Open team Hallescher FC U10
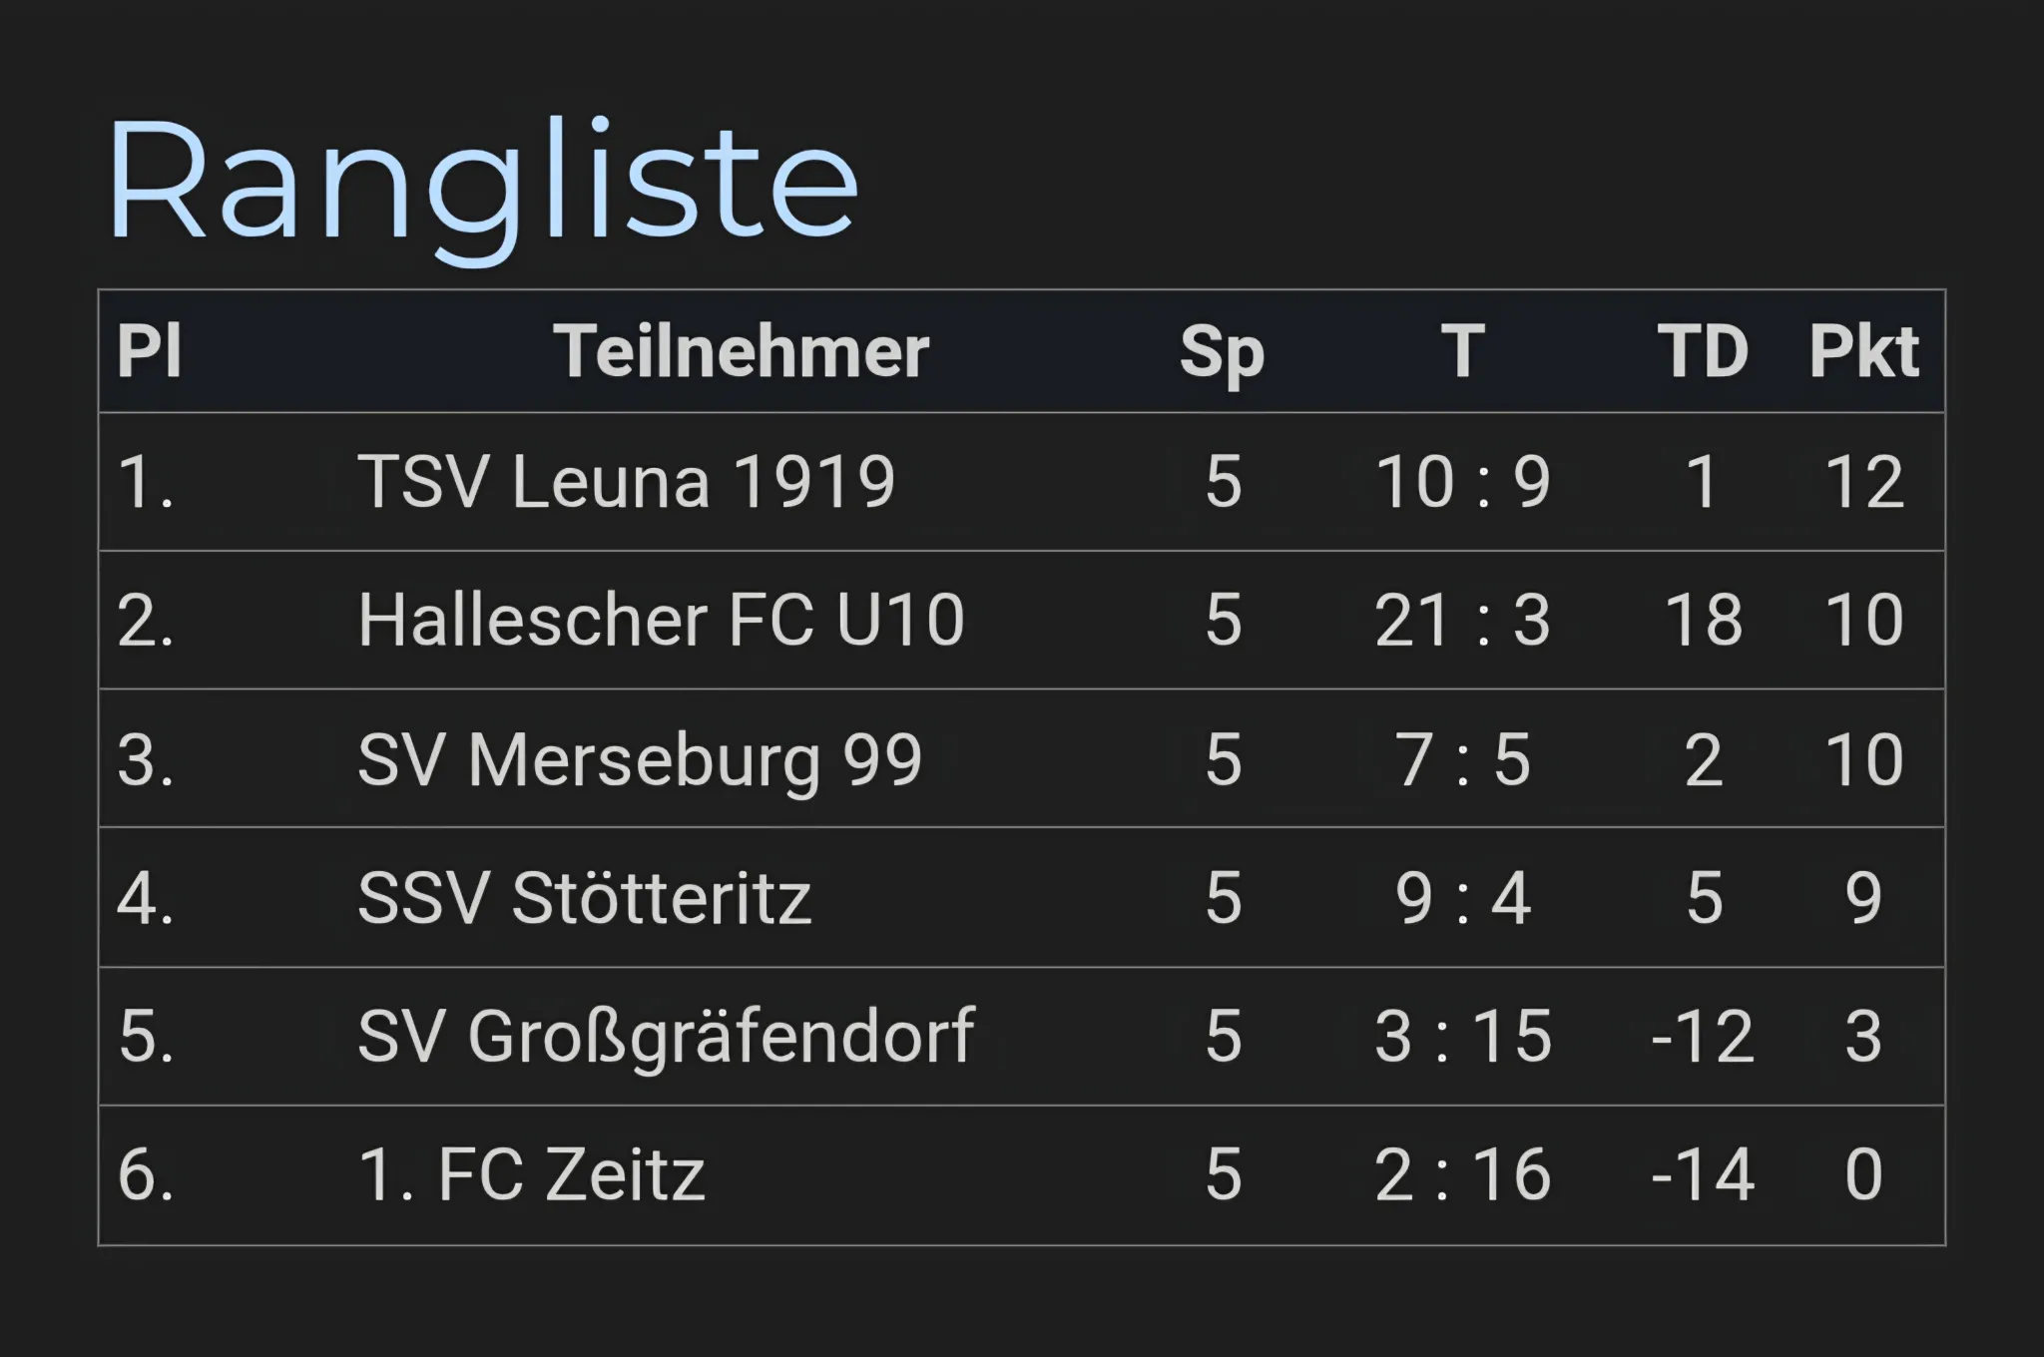The height and width of the screenshot is (1357, 2044). click(x=661, y=620)
